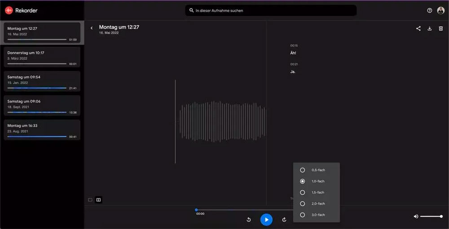Rewind using the replay-back icon
This screenshot has width=449, height=229.
click(249, 220)
